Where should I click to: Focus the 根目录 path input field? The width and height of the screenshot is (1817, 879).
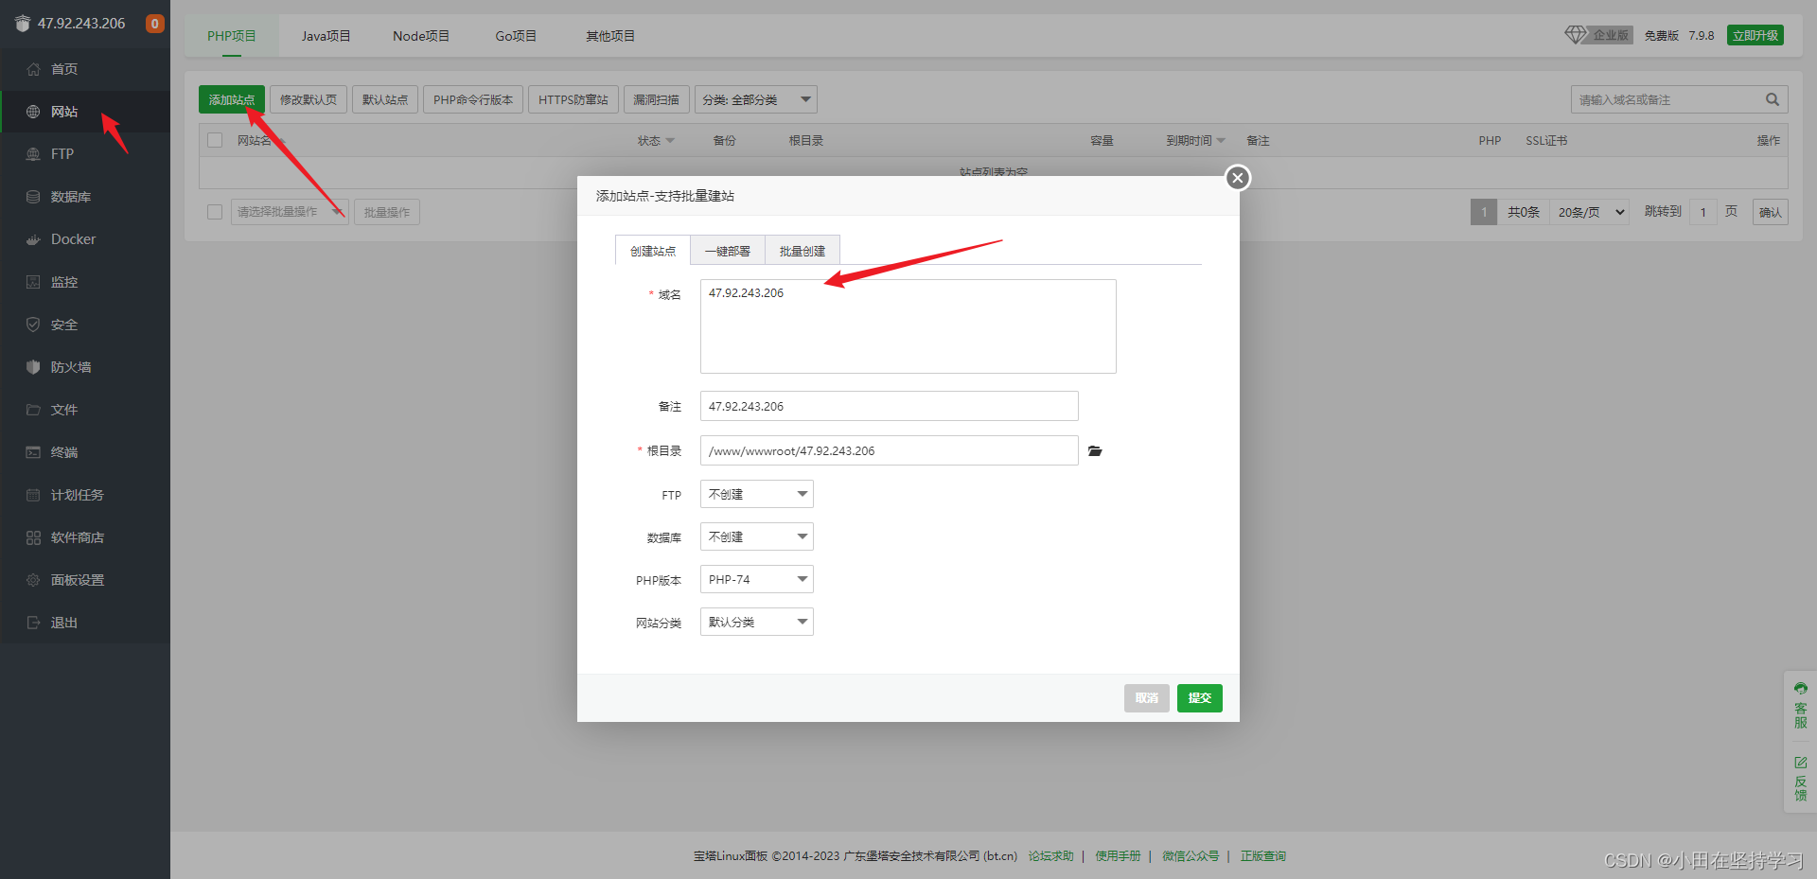[x=890, y=450]
